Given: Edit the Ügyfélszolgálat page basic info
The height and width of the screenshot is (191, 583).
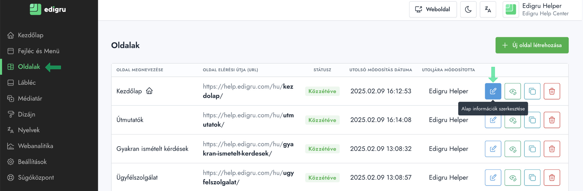Looking at the screenshot, I should 493,178.
